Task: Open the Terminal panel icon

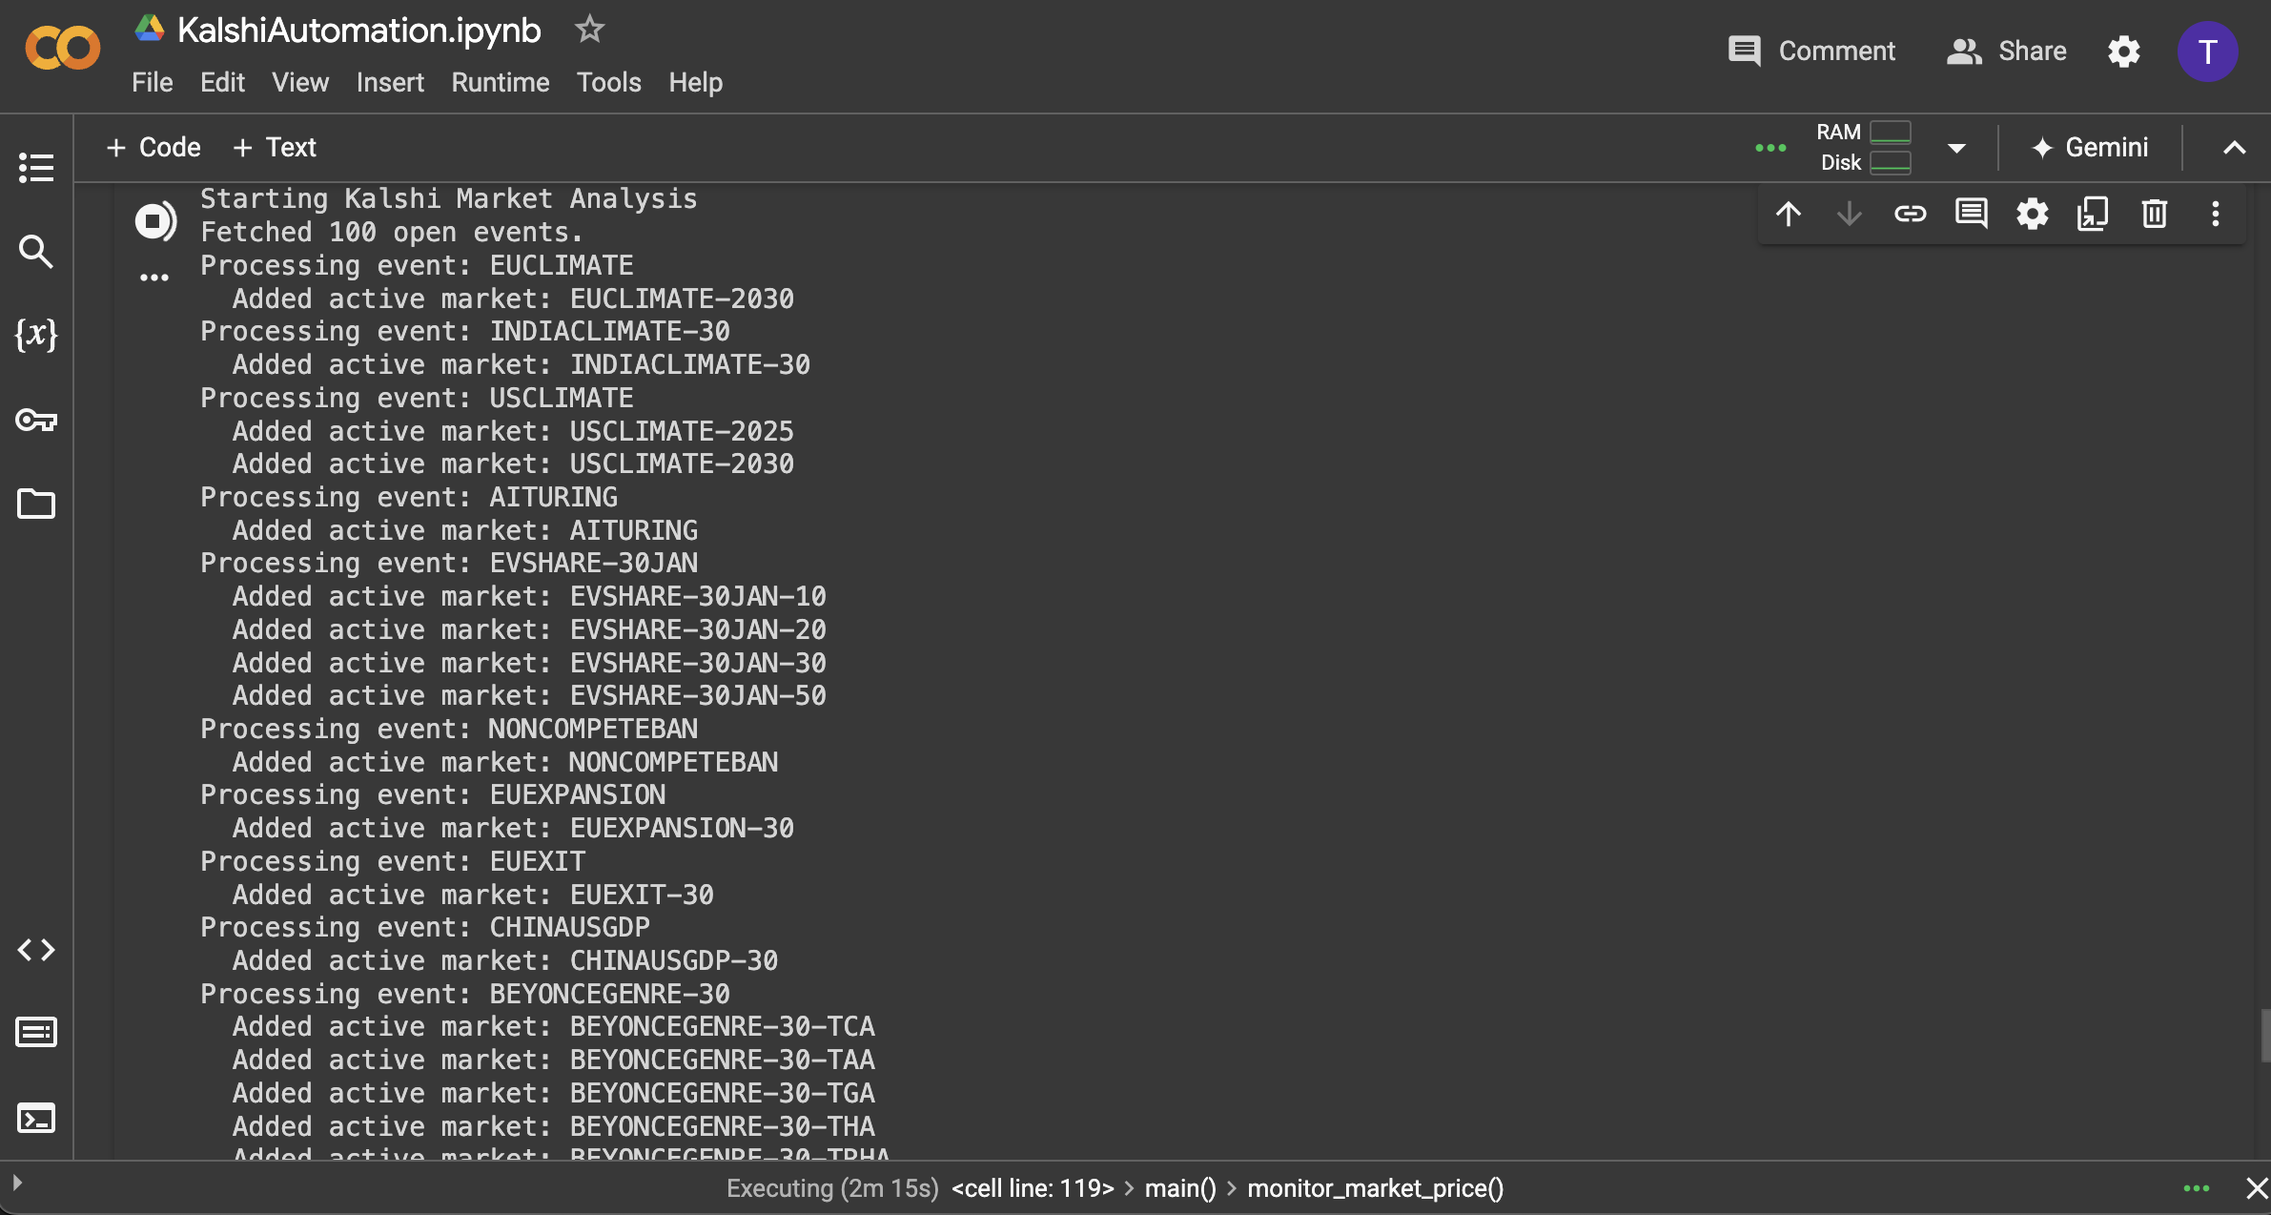Action: pos(36,1118)
